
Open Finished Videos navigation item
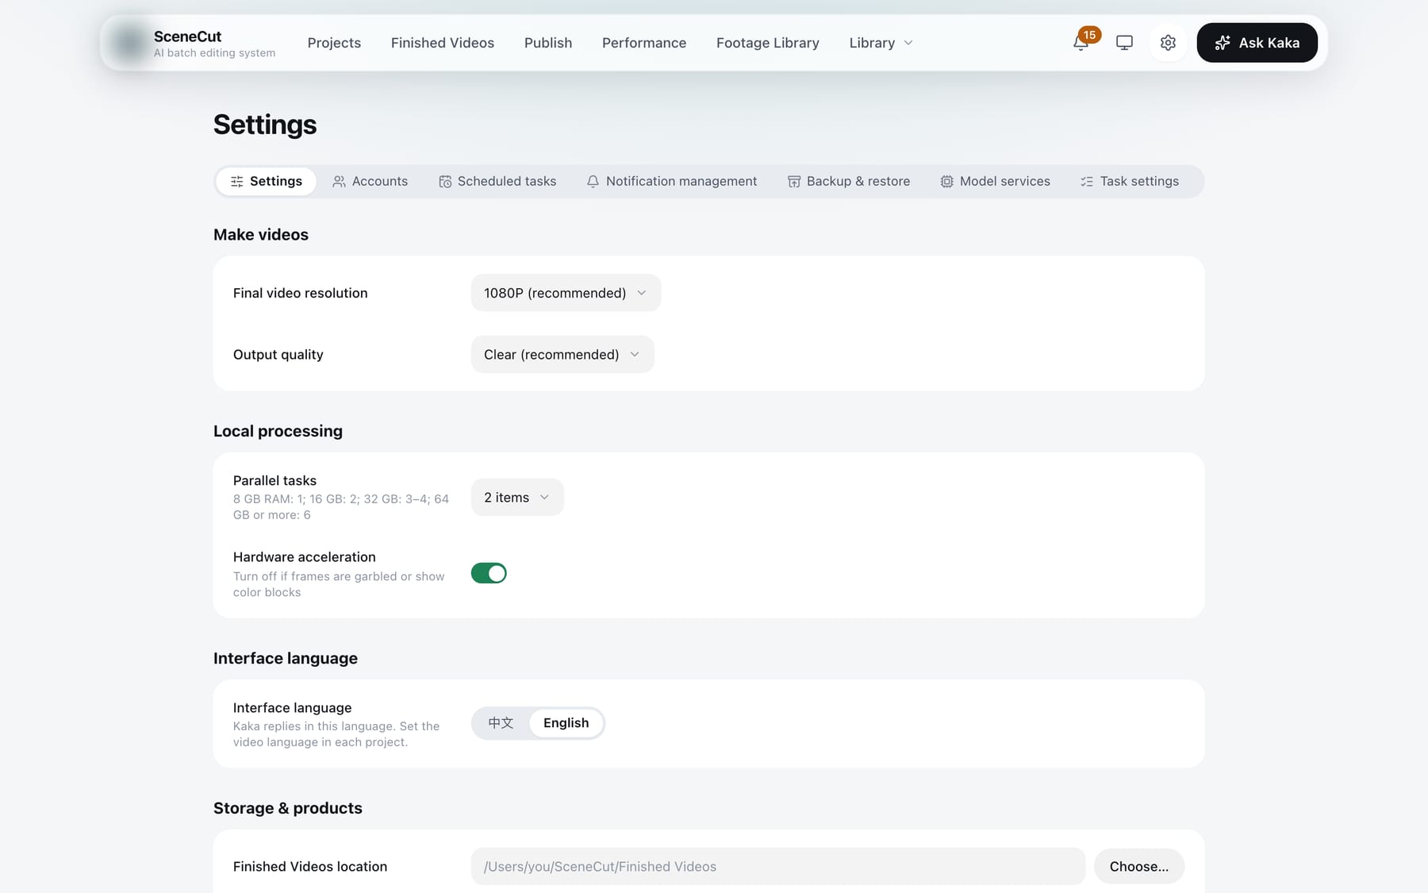(x=443, y=43)
